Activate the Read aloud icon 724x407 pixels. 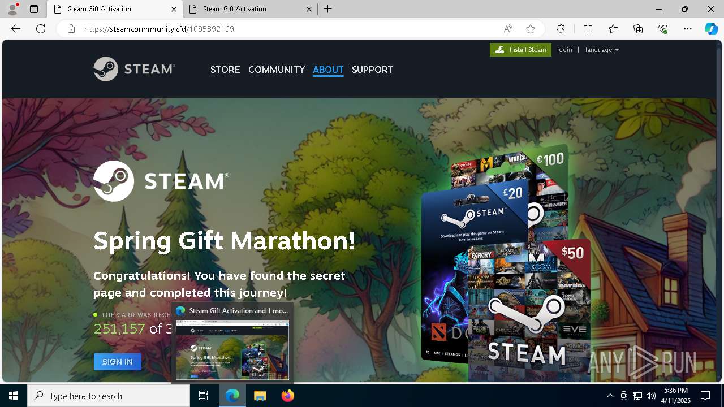coord(508,29)
